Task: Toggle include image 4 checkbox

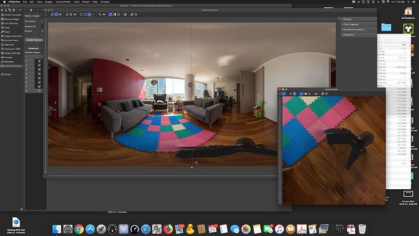Action: (x=39, y=74)
